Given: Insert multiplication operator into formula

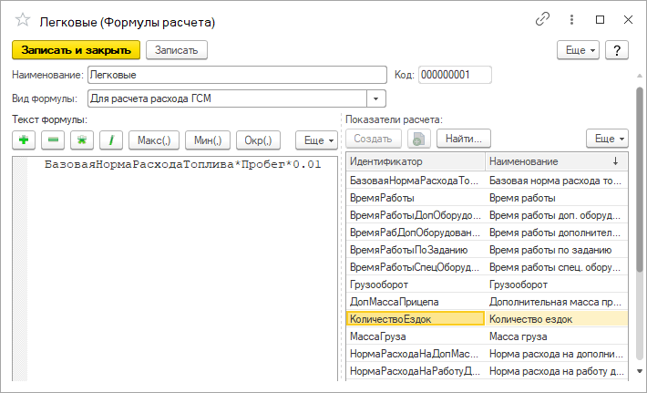Looking at the screenshot, I should (82, 140).
